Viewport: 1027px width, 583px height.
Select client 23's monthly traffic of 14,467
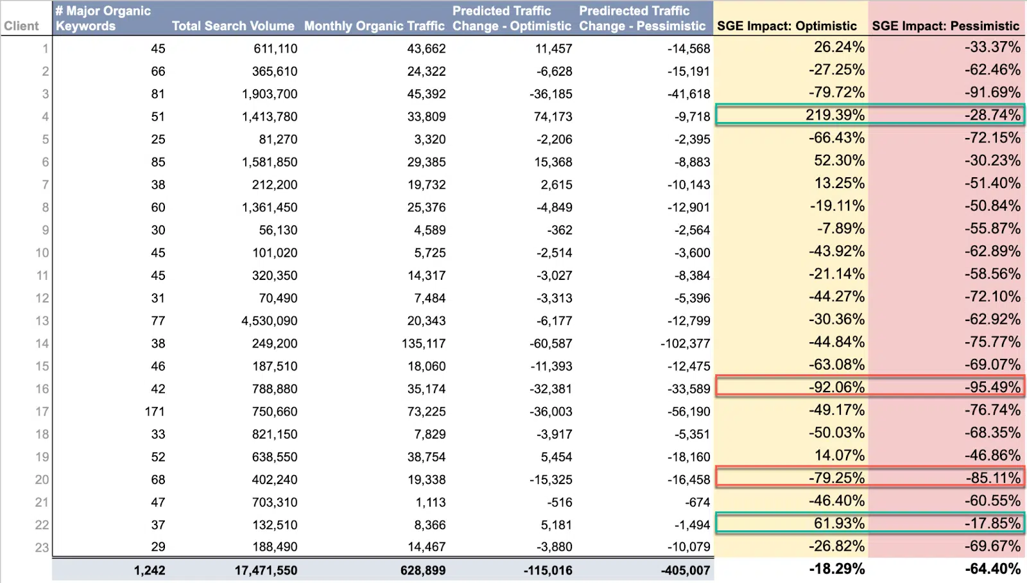click(x=427, y=546)
